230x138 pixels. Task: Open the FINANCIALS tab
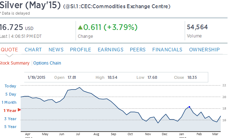(x=167, y=50)
